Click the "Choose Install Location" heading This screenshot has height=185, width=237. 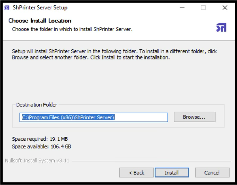40,21
